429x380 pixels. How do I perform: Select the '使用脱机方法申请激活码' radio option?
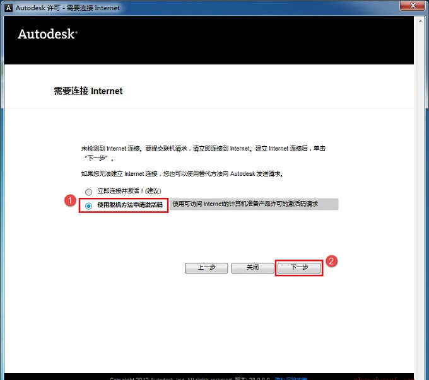point(89,205)
